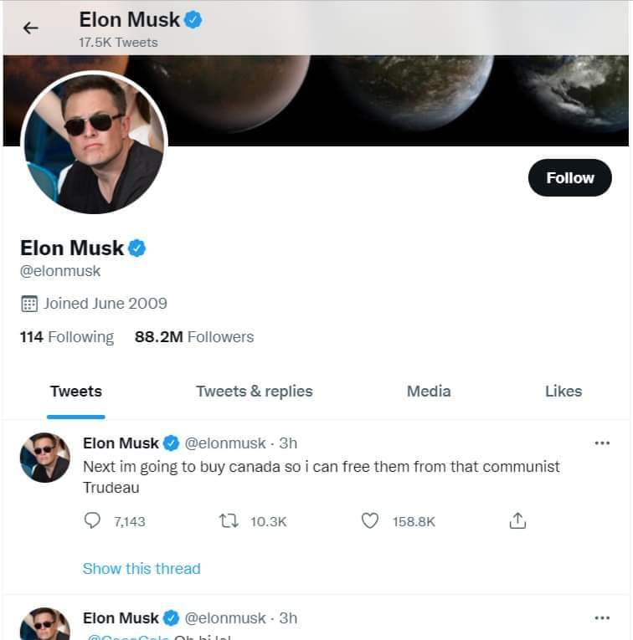Open the Media tab
633x640 pixels.
click(x=429, y=391)
